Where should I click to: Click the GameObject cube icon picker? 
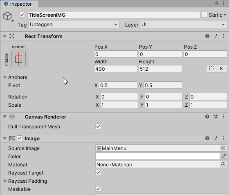click(7, 16)
